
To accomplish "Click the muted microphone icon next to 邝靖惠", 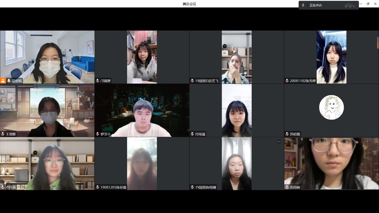I will (x=97, y=80).
